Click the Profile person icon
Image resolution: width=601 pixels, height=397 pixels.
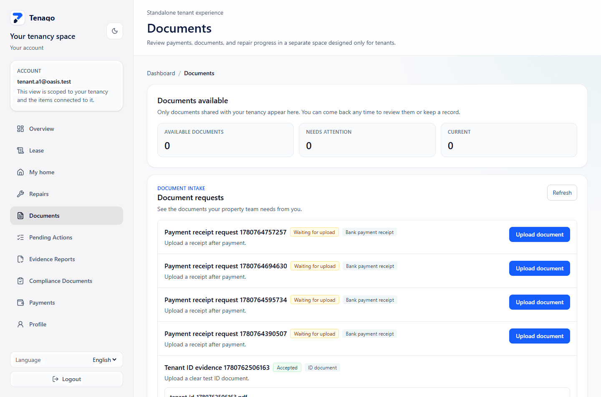pos(20,324)
